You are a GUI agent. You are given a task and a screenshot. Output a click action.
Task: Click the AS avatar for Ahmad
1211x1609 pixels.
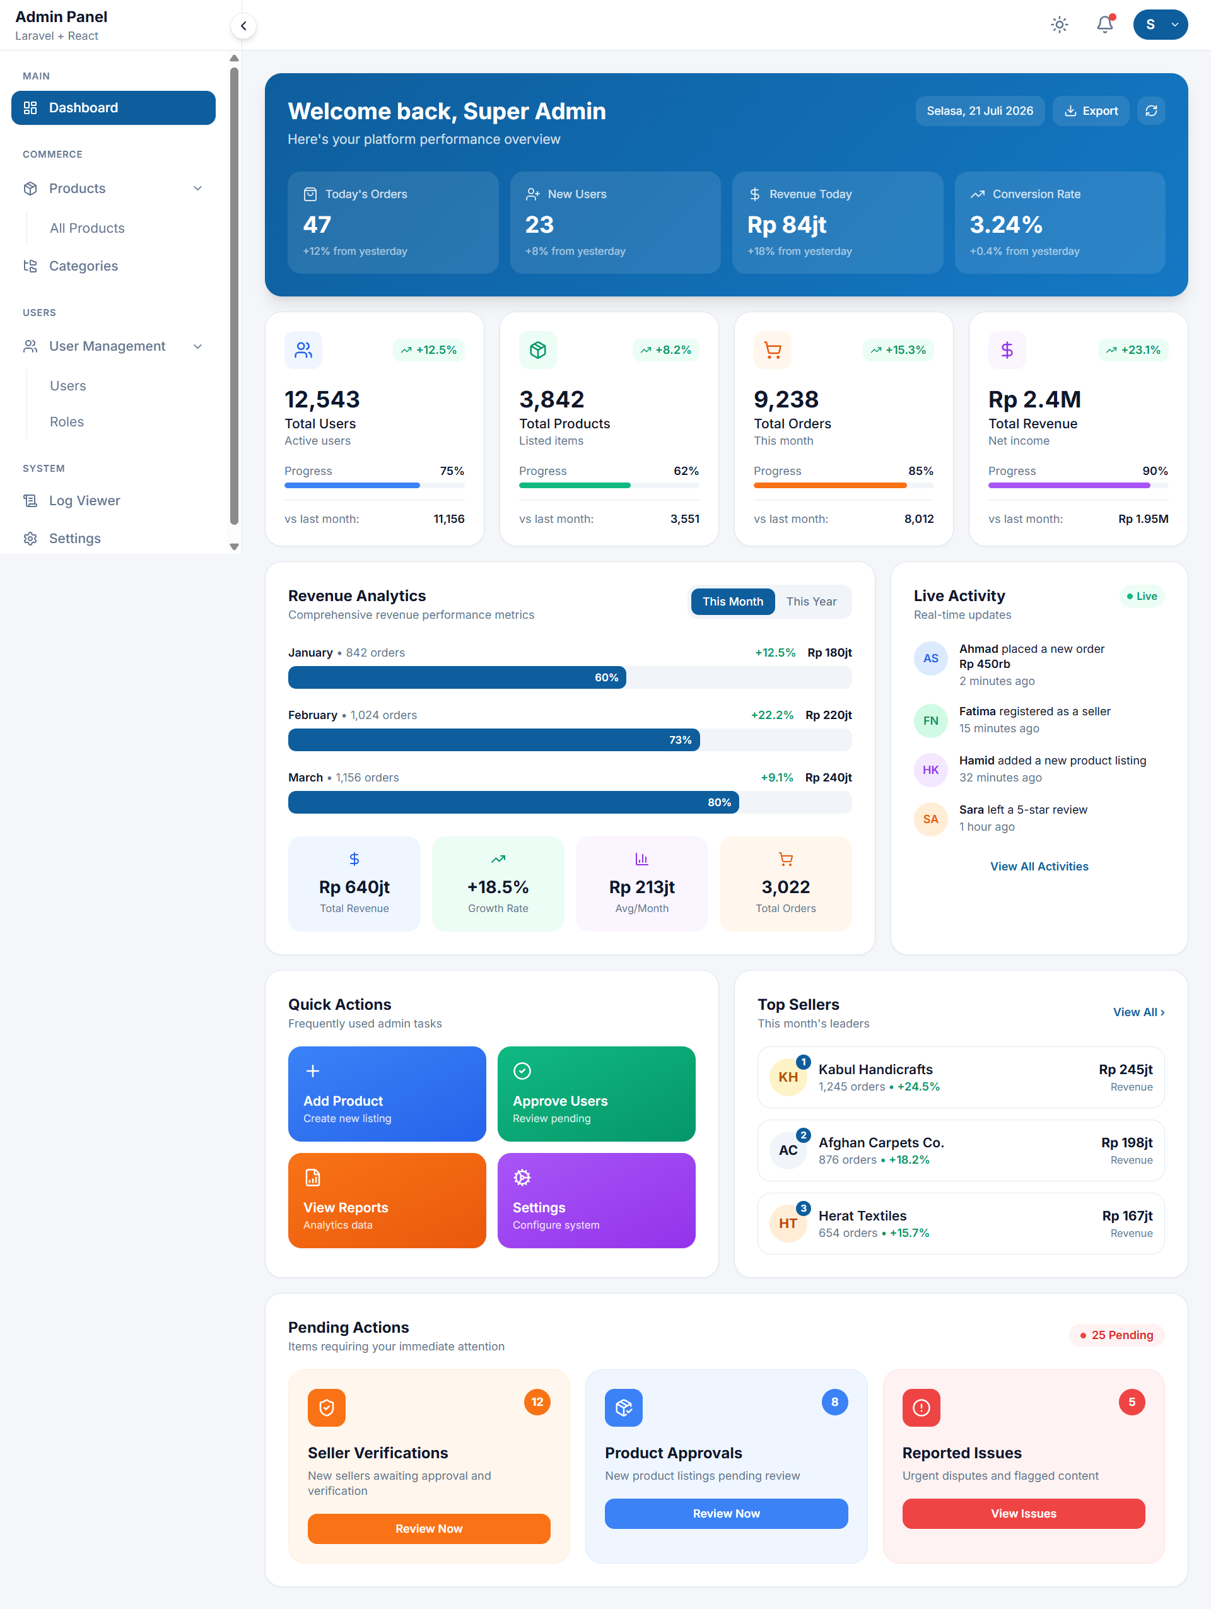[x=930, y=658]
